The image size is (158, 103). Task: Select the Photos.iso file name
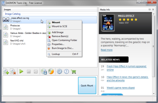tap(15, 26)
